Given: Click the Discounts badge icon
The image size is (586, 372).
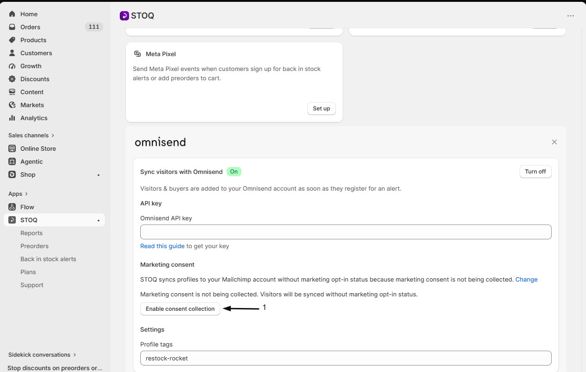Looking at the screenshot, I should coord(12,79).
